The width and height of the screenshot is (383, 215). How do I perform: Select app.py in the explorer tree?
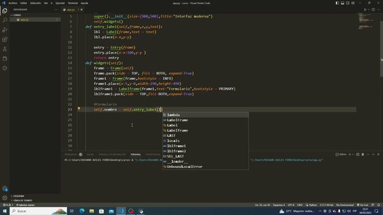(35, 20)
